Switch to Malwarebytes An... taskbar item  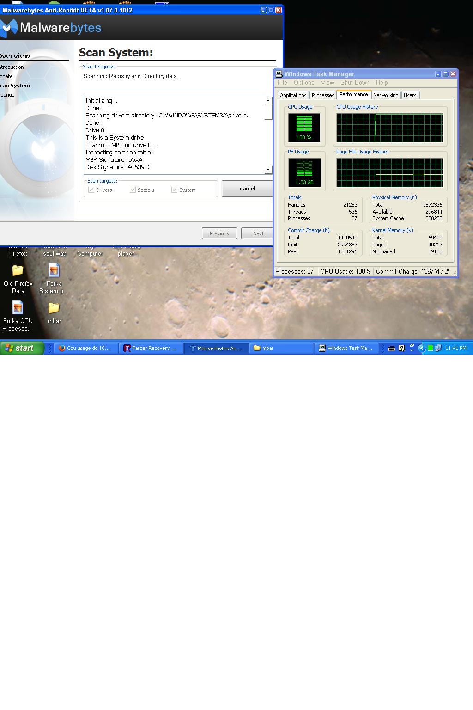pyautogui.click(x=216, y=348)
